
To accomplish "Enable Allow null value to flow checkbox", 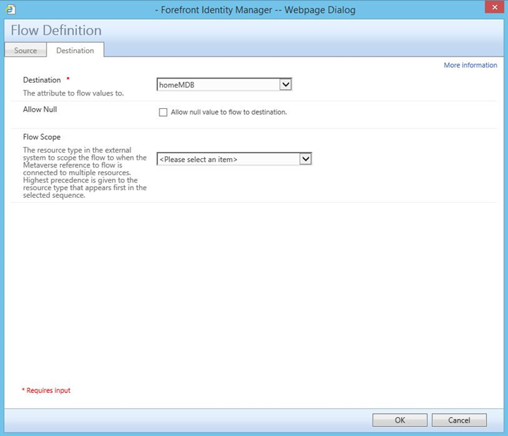I will [x=163, y=112].
